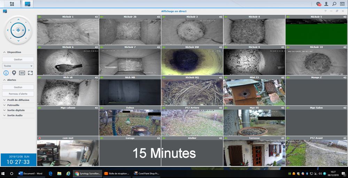Screen dimensions: 348x178
Task: Select the Nichoir 6 camera feed with bird
Action: point(68,62)
